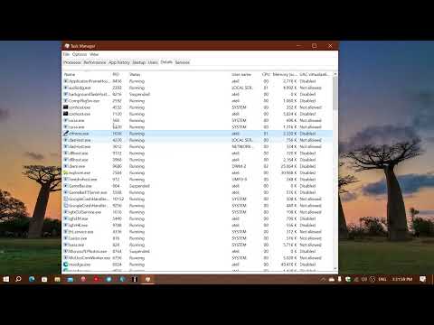Click the Edge icon beside msedge.exe
Screen dimensions: 434x325
coord(66,265)
